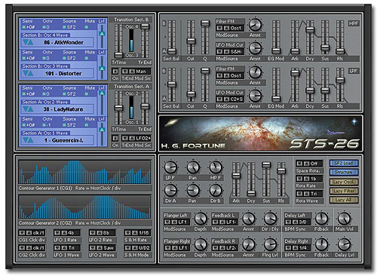
Task: Click the LP F knob
Action: tap(170, 167)
